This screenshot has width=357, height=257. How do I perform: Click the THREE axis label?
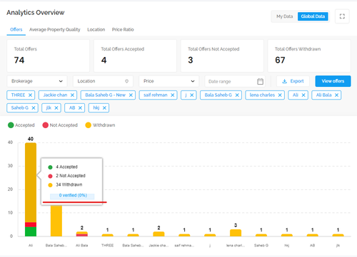point(107,246)
